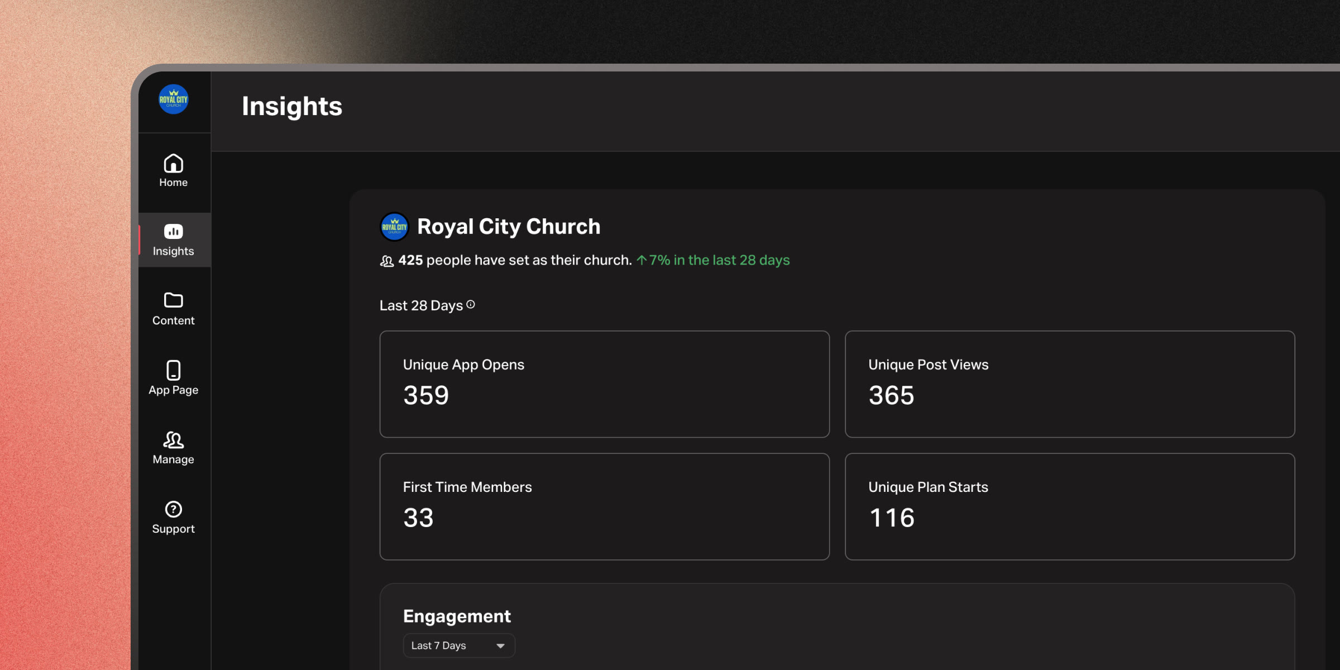Click the Support question mark icon
Image resolution: width=1340 pixels, height=670 pixels.
click(174, 509)
